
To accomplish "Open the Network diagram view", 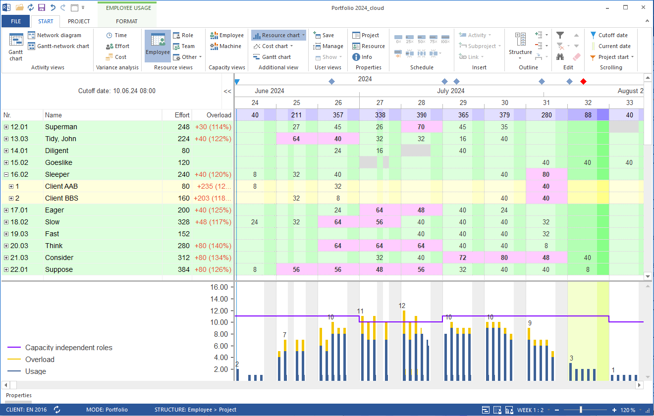I will (54, 35).
